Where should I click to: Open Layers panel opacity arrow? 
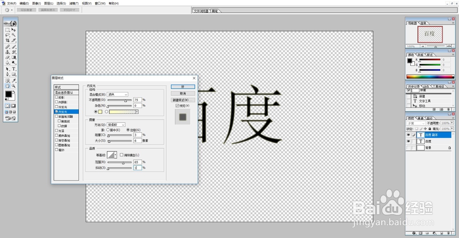[x=452, y=123]
